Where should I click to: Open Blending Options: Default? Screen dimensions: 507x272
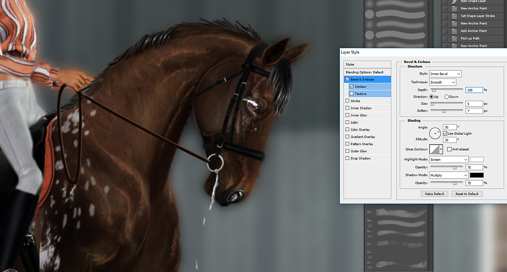[x=367, y=72]
